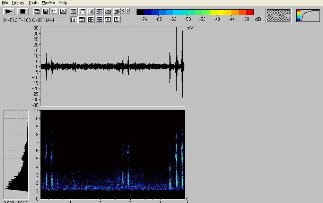Click the red end of the dB color scale
This screenshot has height=203, width=323.
[x=250, y=12]
